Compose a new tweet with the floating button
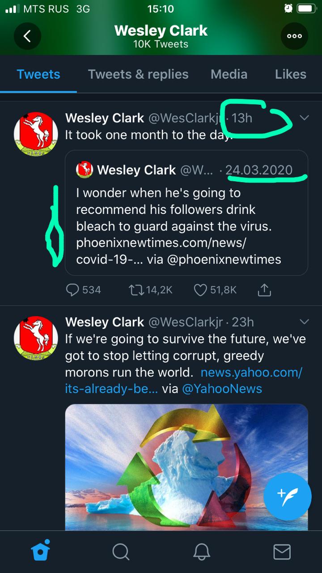Image resolution: width=322 pixels, height=573 pixels. tap(287, 496)
